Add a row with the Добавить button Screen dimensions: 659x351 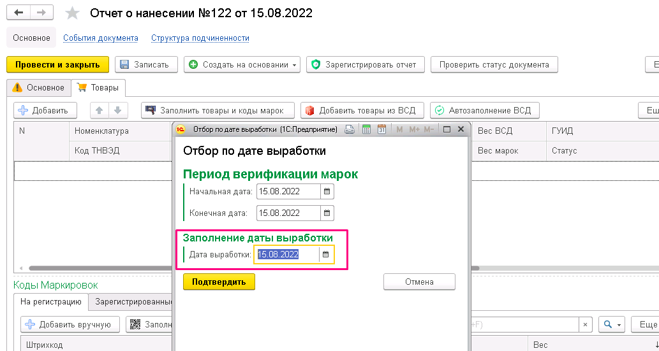coord(45,110)
